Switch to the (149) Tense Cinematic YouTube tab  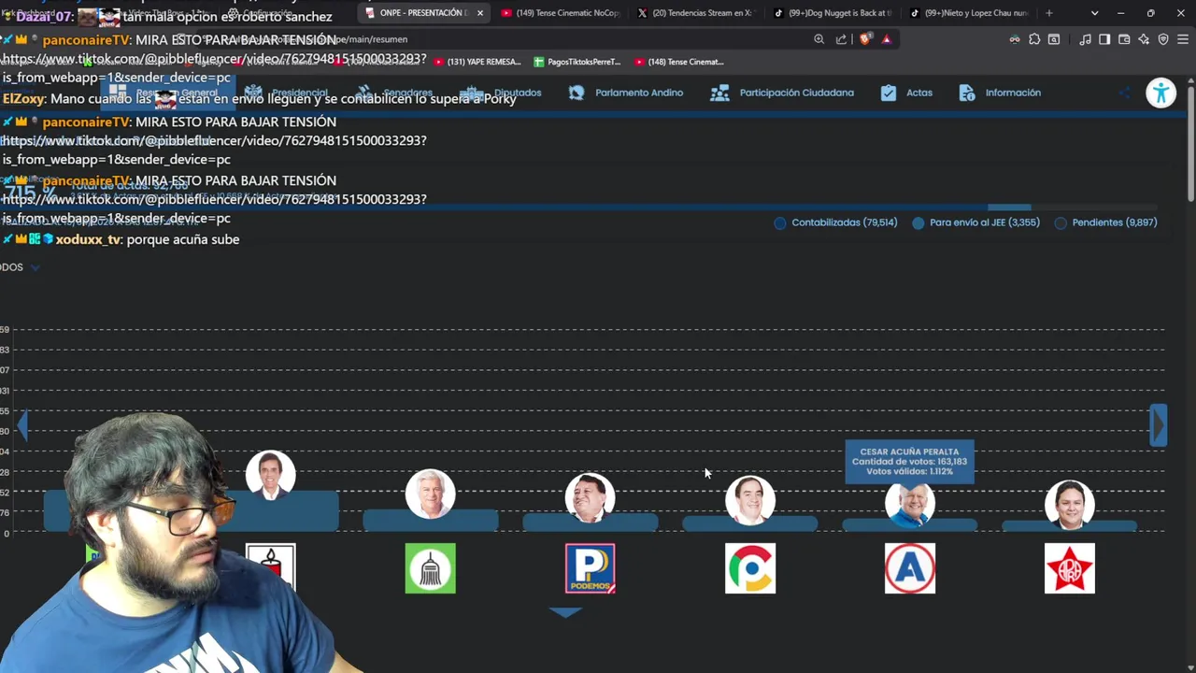pyautogui.click(x=560, y=13)
